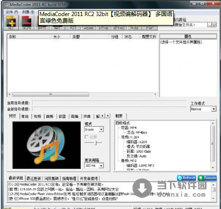Select the 音频: MP3 tree item
The height and width of the screenshot is (209, 221).
tap(128, 161)
